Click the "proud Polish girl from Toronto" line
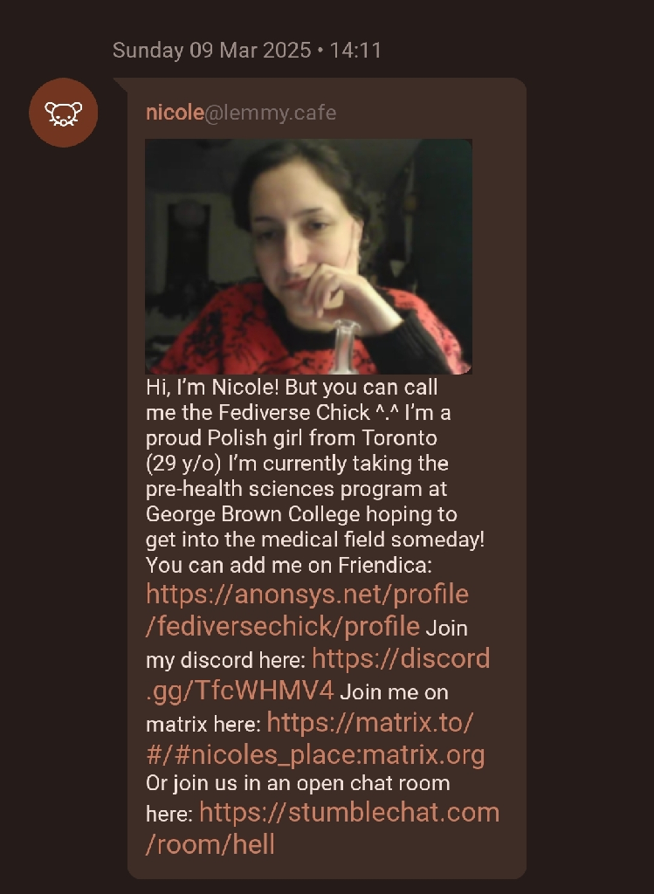654x894 pixels. pyautogui.click(x=292, y=438)
